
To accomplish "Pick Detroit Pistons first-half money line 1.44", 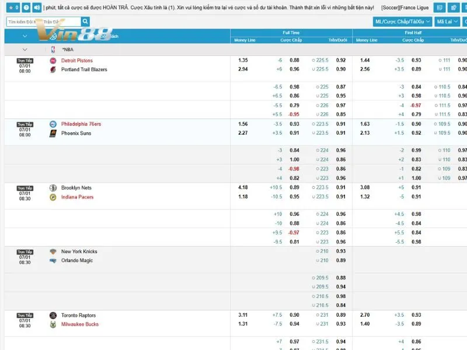I will (x=365, y=60).
